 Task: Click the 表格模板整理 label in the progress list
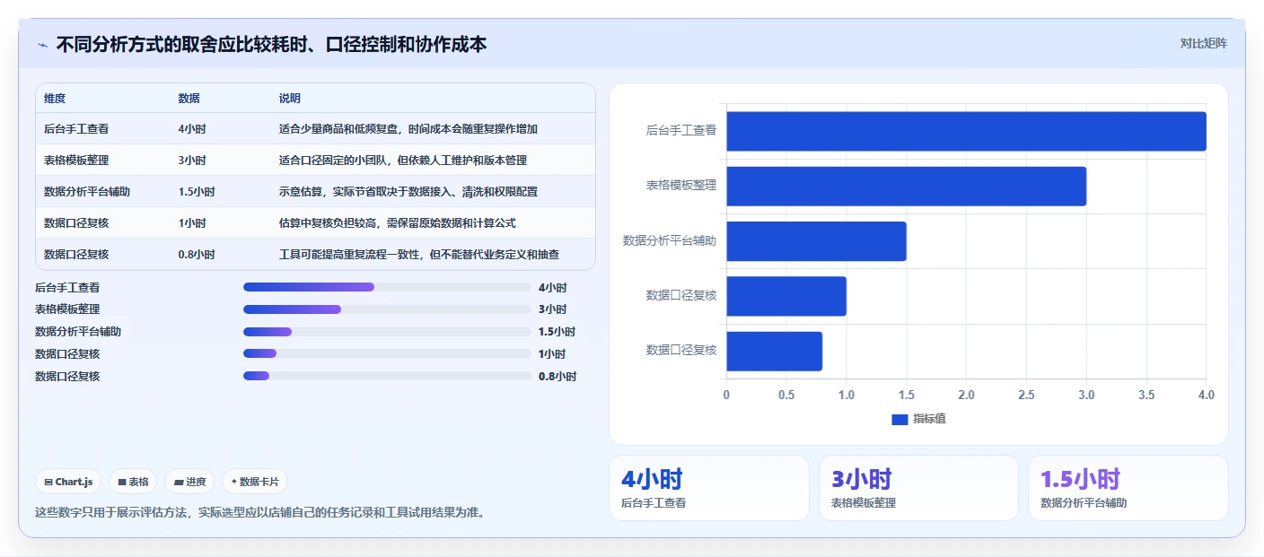tap(67, 309)
